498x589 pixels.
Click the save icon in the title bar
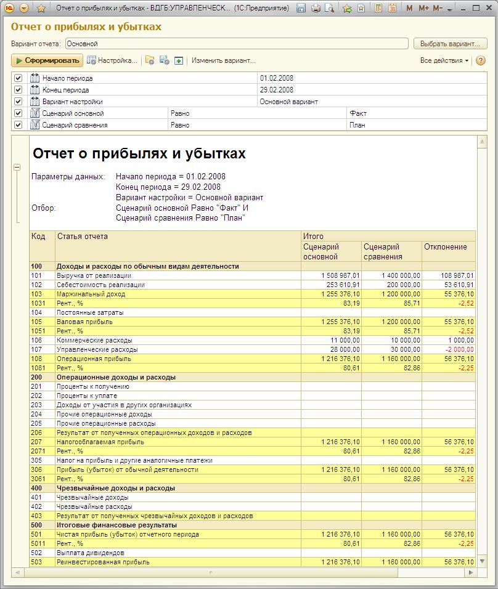coord(301,6)
